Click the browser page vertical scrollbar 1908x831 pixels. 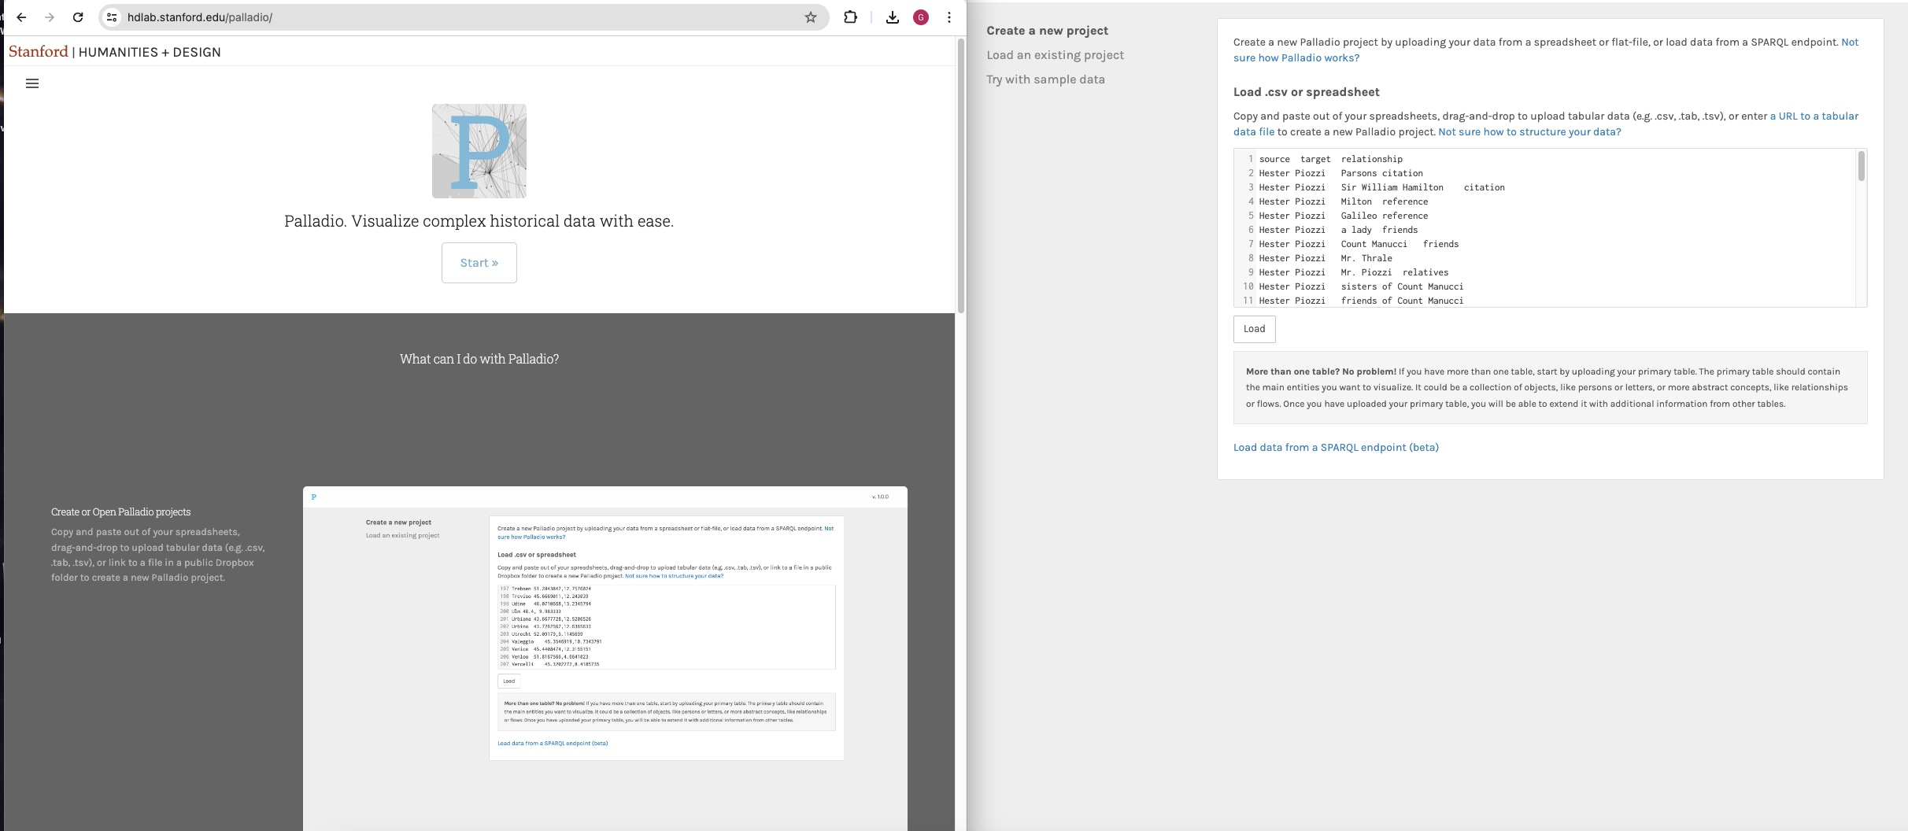[x=960, y=175]
